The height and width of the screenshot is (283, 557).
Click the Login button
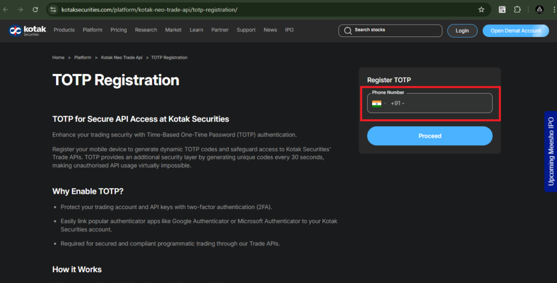(x=462, y=30)
